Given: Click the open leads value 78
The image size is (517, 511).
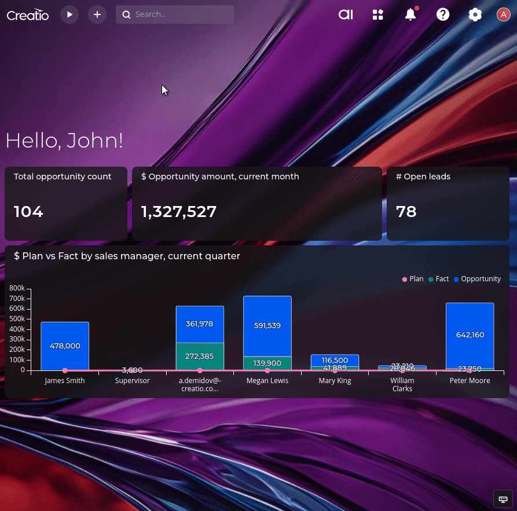Looking at the screenshot, I should (x=406, y=212).
